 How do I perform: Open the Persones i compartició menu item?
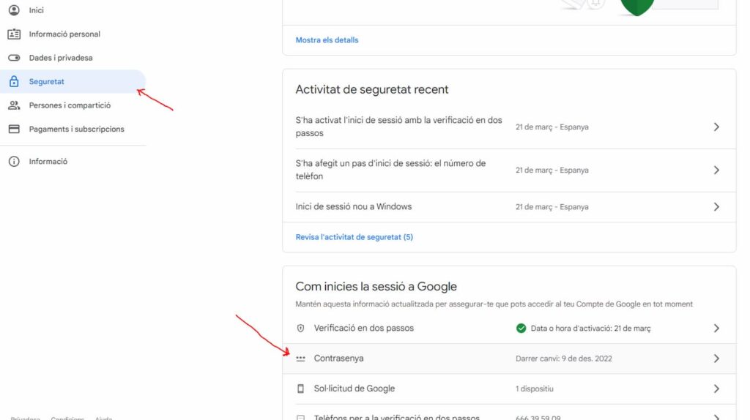(x=70, y=105)
